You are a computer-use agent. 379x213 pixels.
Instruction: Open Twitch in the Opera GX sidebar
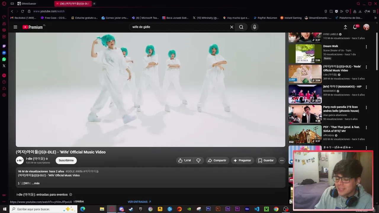[x=4, y=46]
